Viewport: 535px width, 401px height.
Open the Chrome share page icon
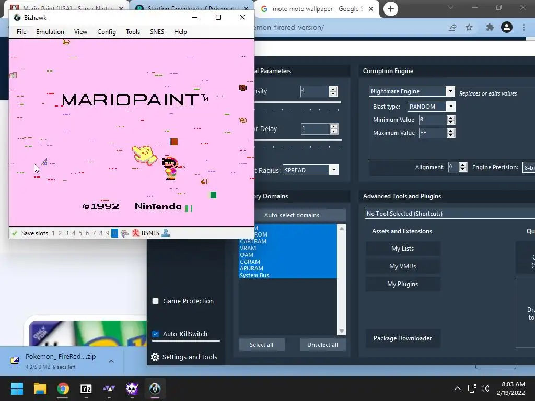coord(452,28)
